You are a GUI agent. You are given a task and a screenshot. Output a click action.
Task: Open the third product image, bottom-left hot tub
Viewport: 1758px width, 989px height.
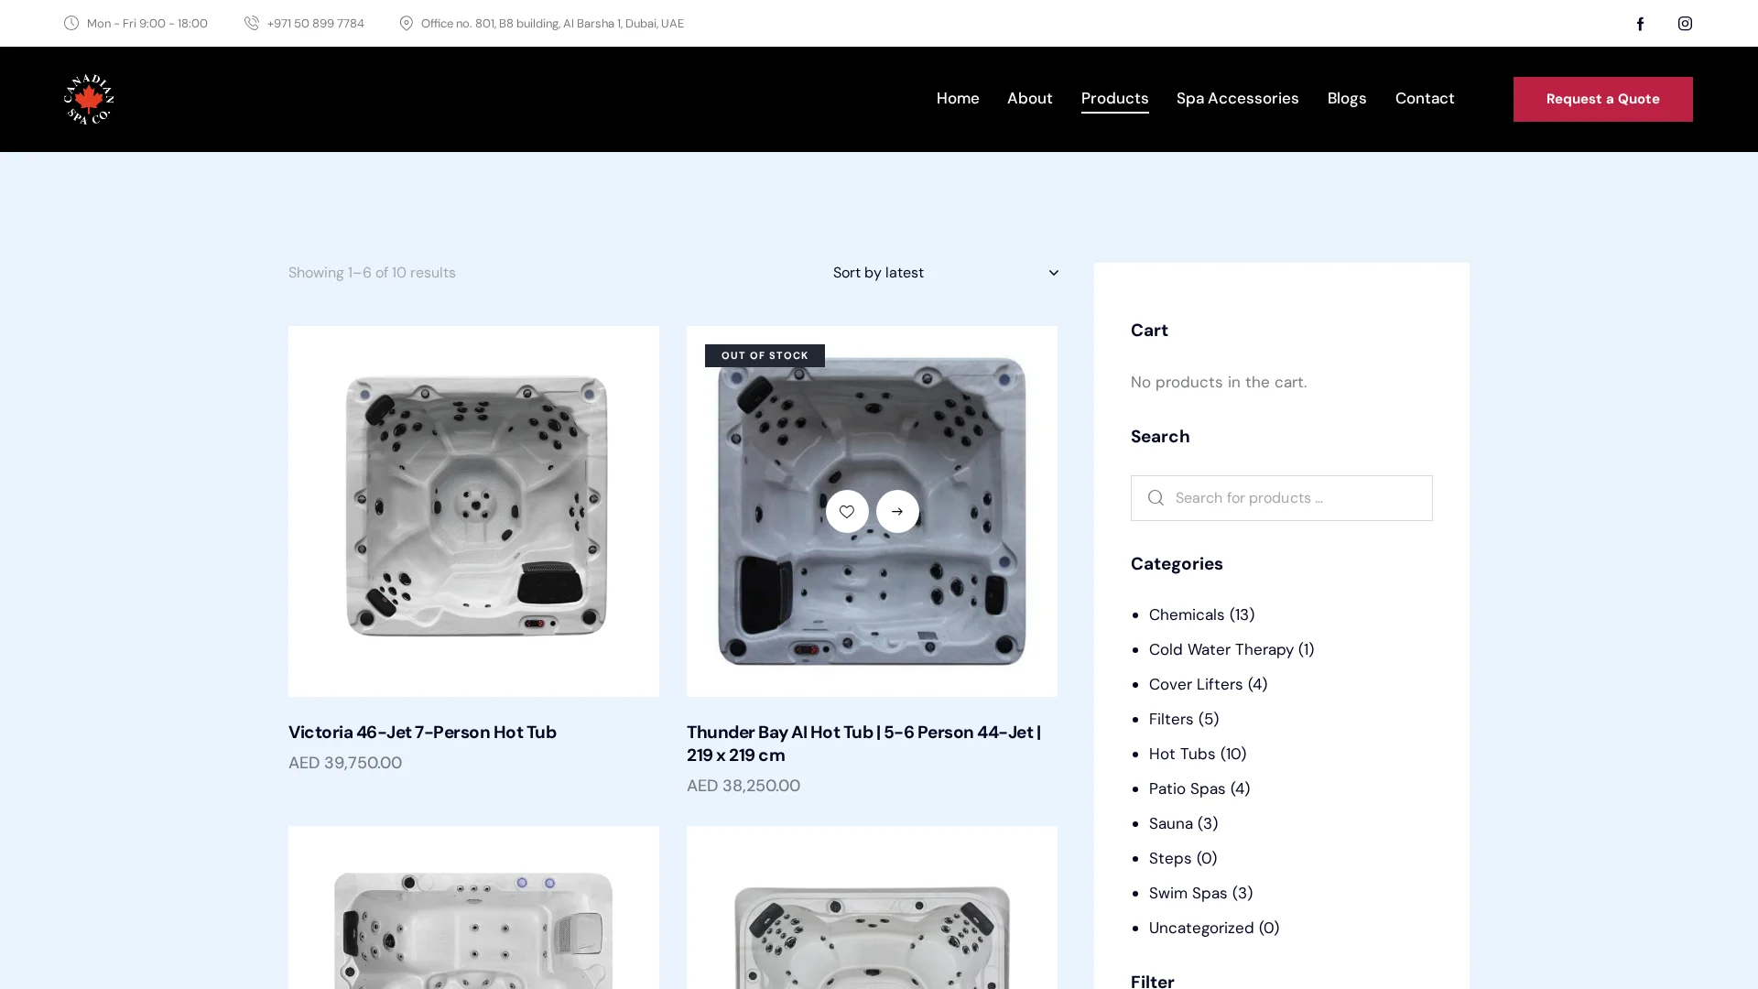(x=473, y=907)
